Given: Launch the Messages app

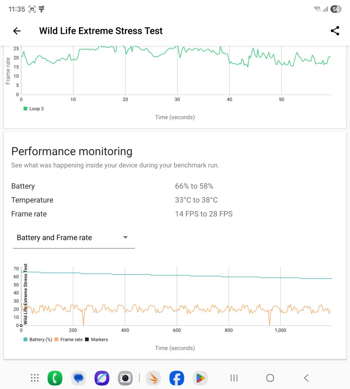Looking at the screenshot, I should pyautogui.click(x=78, y=378).
